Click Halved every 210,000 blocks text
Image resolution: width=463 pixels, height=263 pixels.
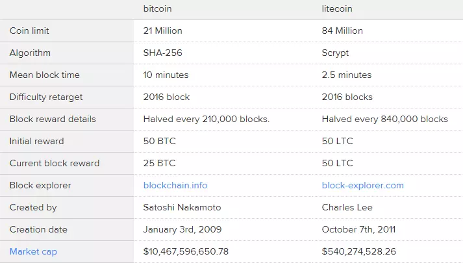pyautogui.click(x=206, y=119)
